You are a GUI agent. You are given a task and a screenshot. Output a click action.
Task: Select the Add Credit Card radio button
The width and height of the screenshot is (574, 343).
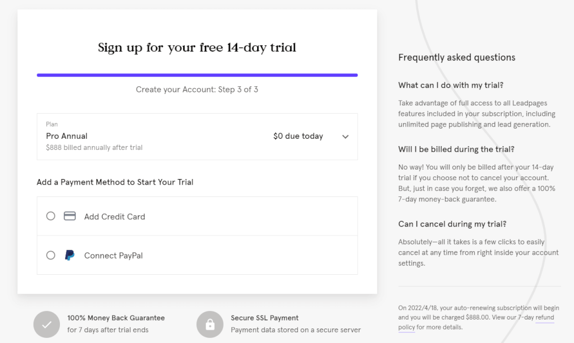coord(50,216)
